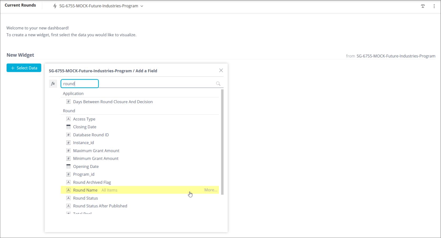Click the text widget T icon
The height and width of the screenshot is (238, 441).
click(423, 6)
